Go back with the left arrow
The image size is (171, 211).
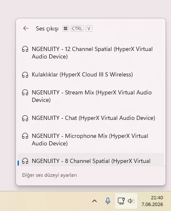pyautogui.click(x=26, y=28)
